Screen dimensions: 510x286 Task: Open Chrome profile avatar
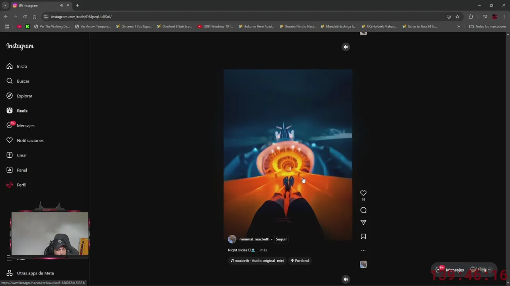click(494, 17)
